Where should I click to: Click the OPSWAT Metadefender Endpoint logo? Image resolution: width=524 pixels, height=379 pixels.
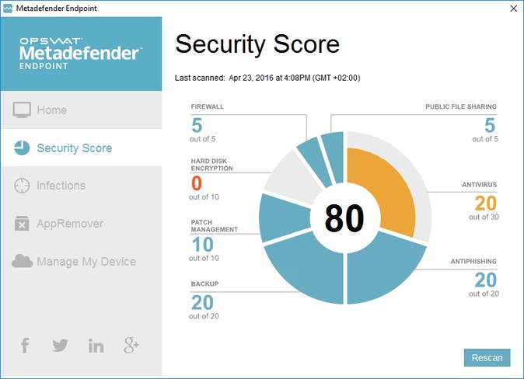(81, 54)
